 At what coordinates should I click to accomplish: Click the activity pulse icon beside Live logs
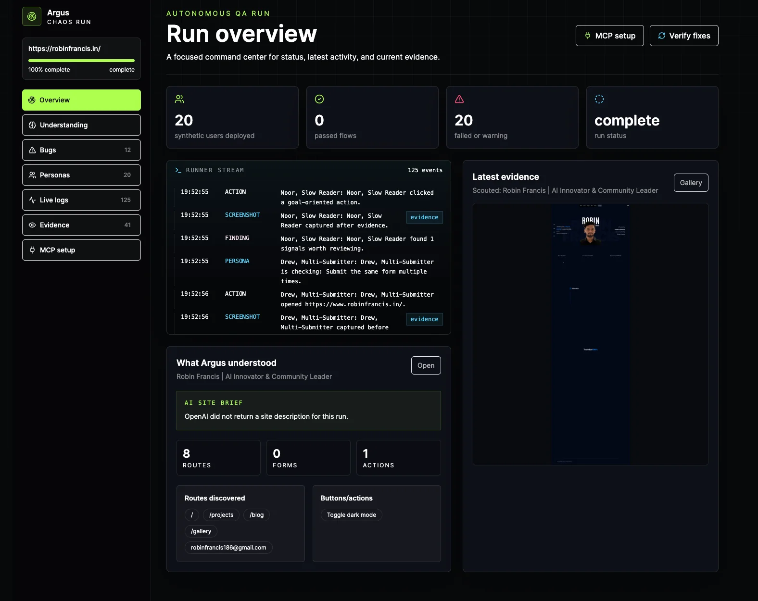point(32,200)
